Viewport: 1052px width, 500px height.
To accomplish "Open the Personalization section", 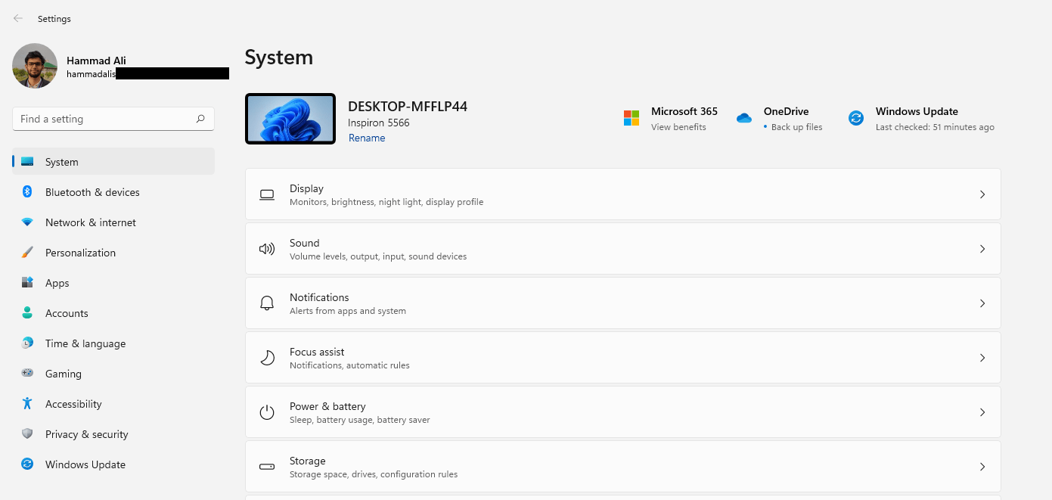I will [113, 253].
